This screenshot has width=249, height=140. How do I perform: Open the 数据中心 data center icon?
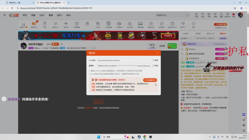[x=55, y=25]
